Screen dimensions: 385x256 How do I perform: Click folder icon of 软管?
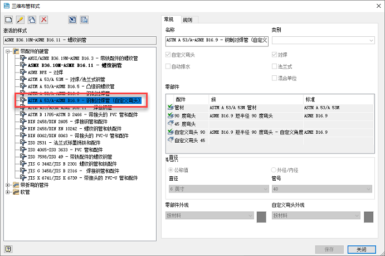pos(16,192)
